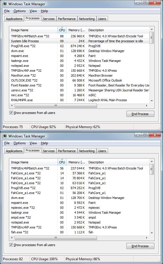Select taskmgr.exe row in bottom window
This screenshot has width=163, height=264.
tap(79, 213)
